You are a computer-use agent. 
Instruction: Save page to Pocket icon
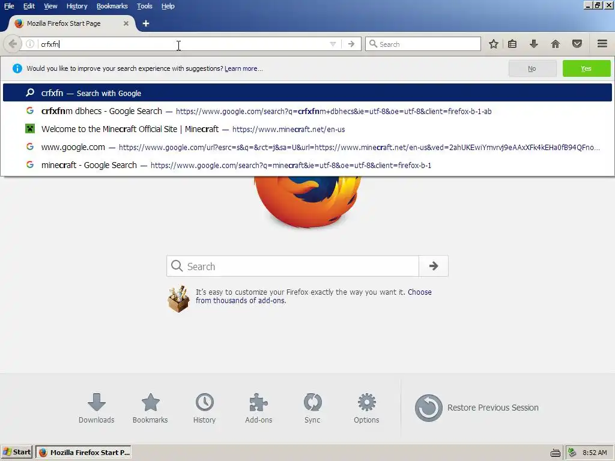[577, 44]
